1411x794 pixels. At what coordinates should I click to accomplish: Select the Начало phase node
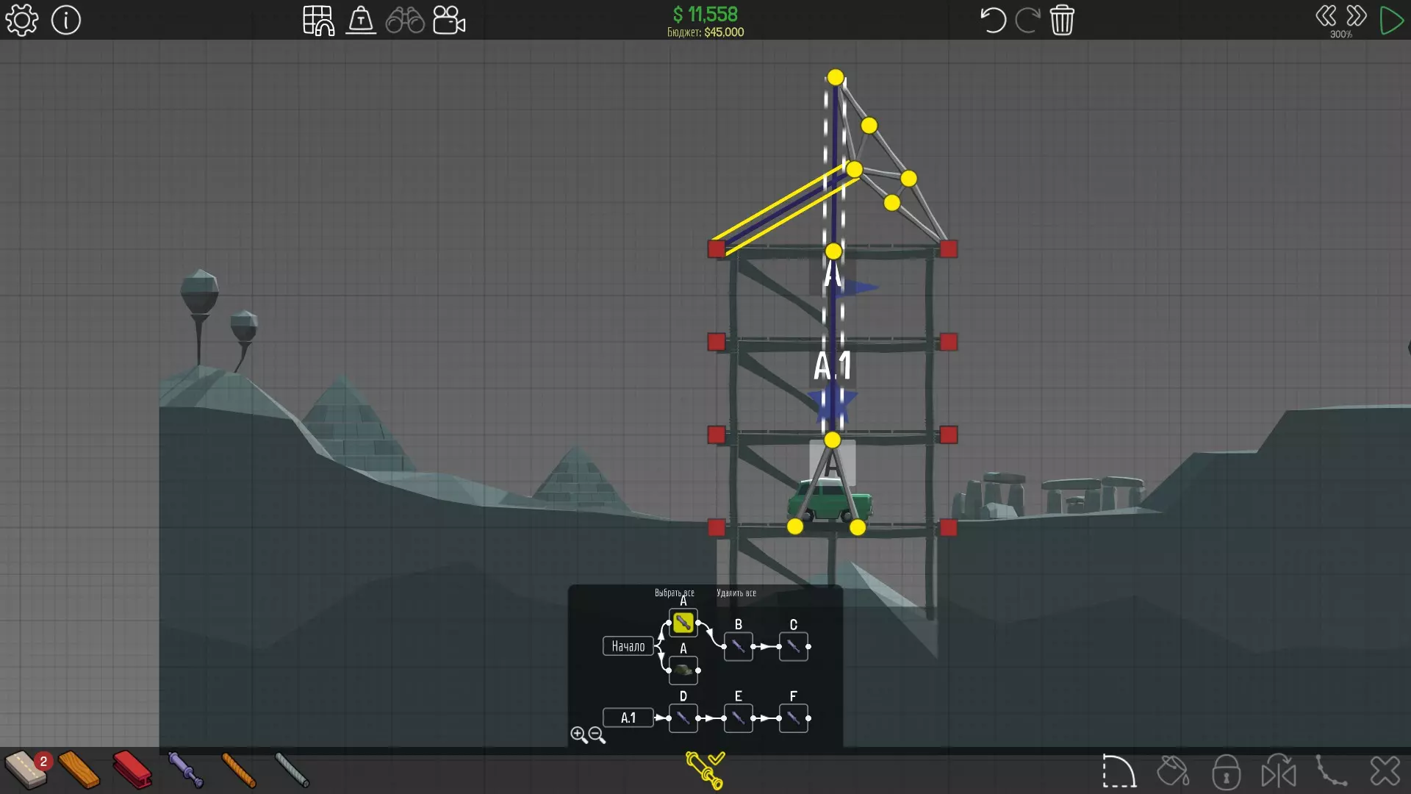click(628, 646)
